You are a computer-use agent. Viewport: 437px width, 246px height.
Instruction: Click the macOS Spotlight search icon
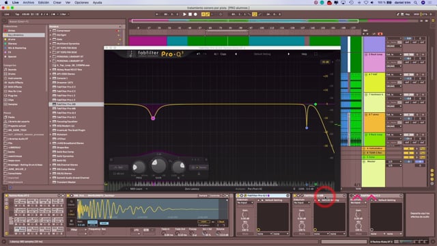point(416,3)
